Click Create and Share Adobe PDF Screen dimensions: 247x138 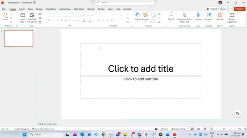pyautogui.click(x=184, y=18)
